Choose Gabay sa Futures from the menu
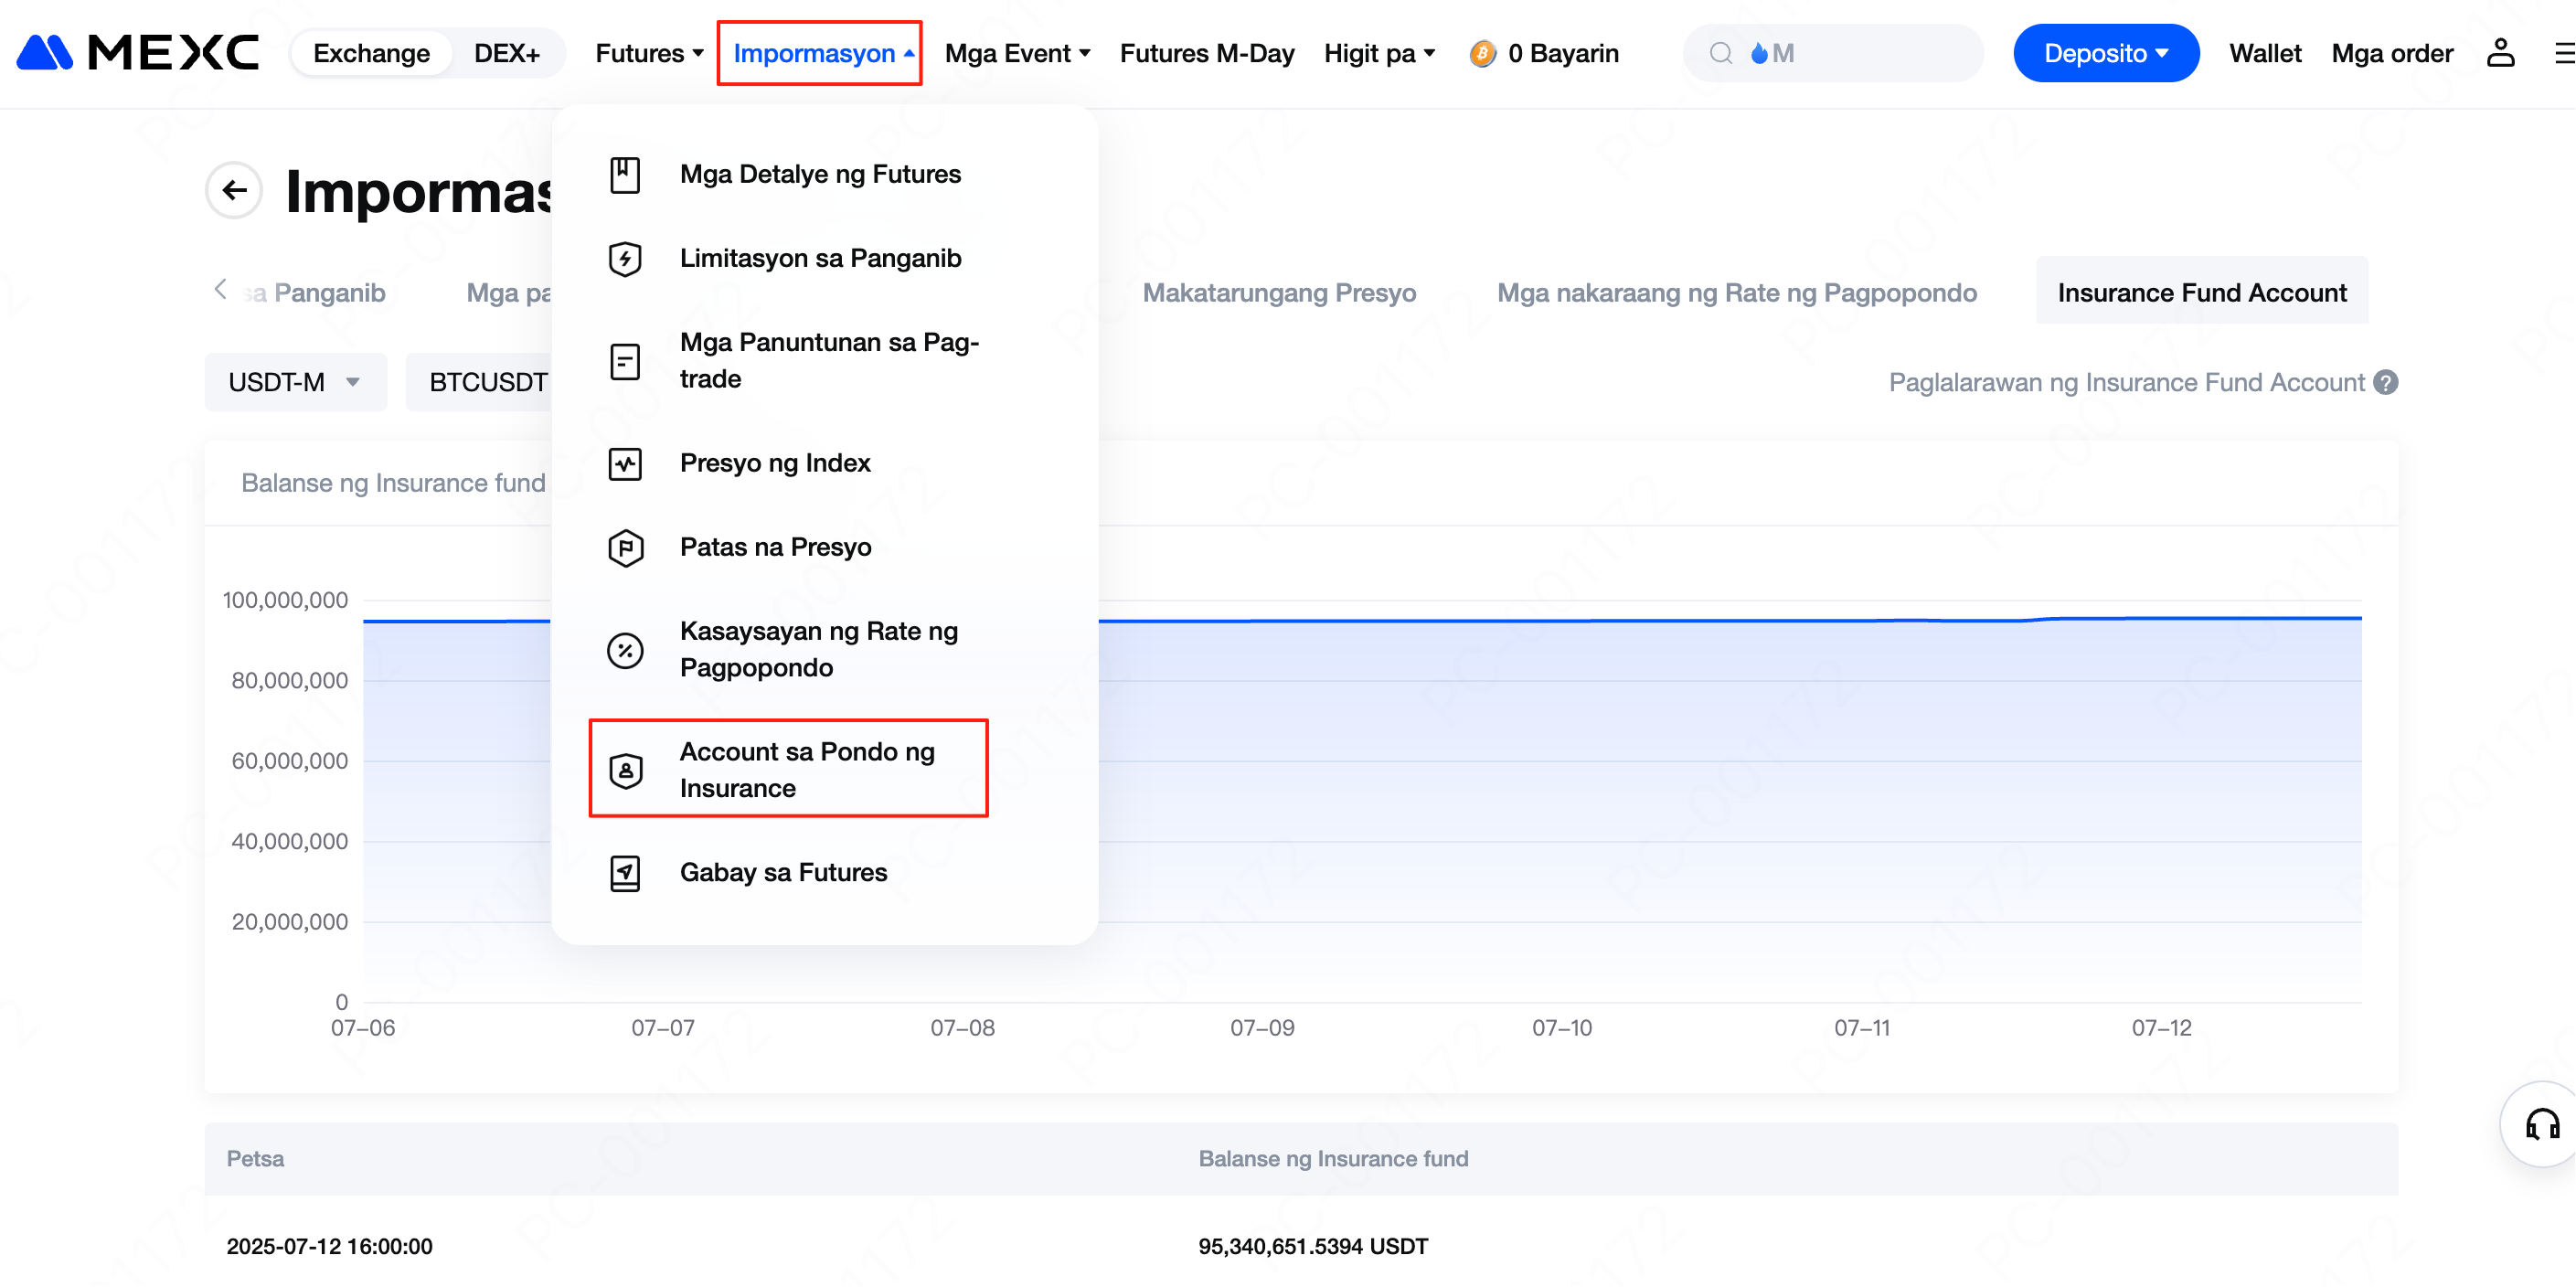This screenshot has width=2576, height=1287. pyautogui.click(x=783, y=873)
